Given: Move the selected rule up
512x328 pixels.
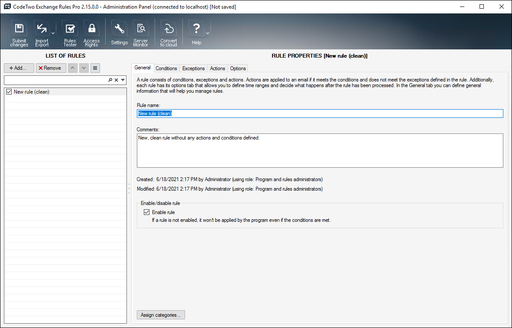Looking at the screenshot, I should 72,68.
